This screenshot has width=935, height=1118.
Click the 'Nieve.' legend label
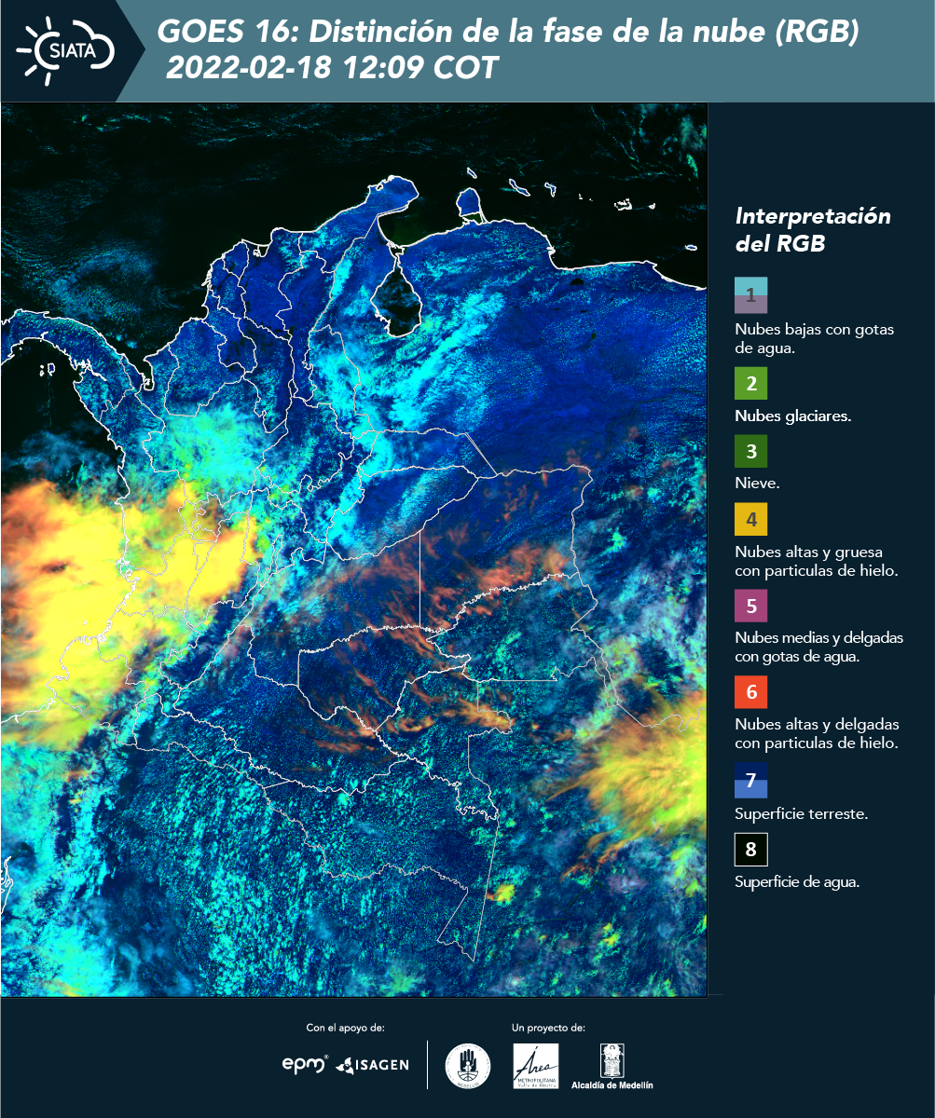pos(757,484)
